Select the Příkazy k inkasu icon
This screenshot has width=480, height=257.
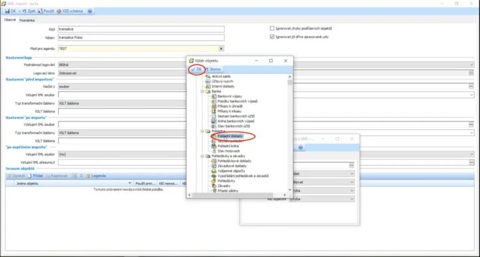click(x=214, y=111)
